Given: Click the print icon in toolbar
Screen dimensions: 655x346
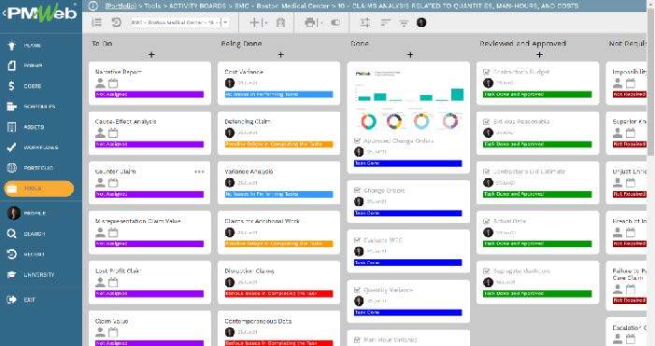Looking at the screenshot, I should pyautogui.click(x=310, y=22).
